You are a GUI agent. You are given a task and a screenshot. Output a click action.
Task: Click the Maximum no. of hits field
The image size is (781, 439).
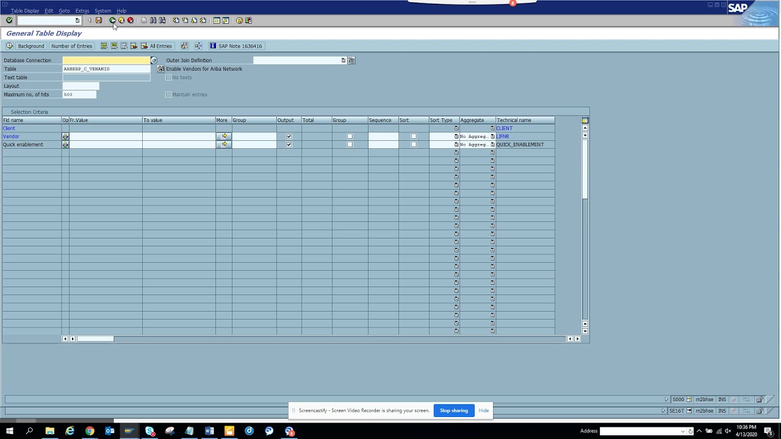point(80,95)
